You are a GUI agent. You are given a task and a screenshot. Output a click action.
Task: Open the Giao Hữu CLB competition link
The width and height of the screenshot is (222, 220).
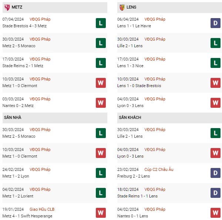42,209
